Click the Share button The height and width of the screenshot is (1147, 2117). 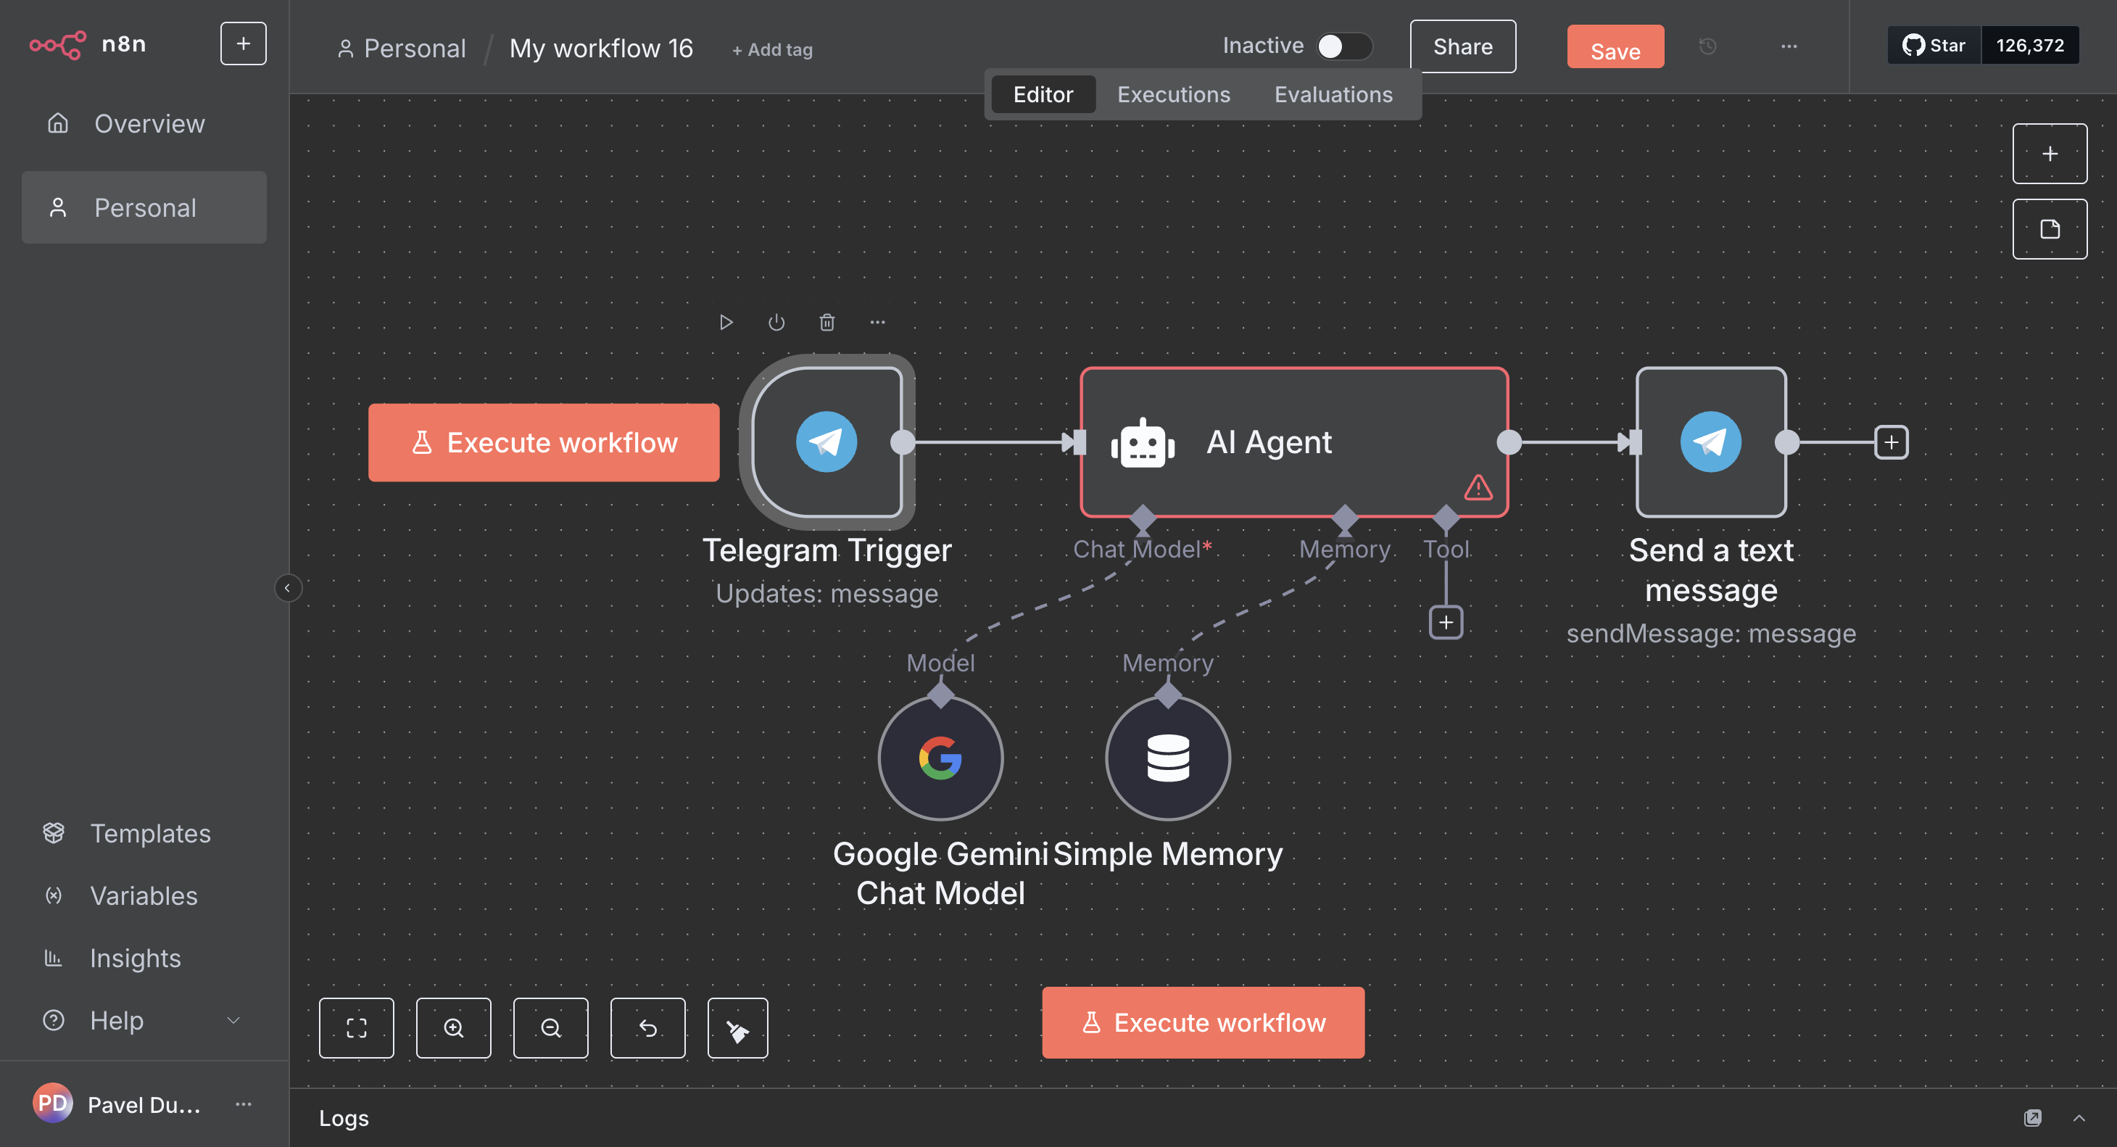coord(1462,47)
